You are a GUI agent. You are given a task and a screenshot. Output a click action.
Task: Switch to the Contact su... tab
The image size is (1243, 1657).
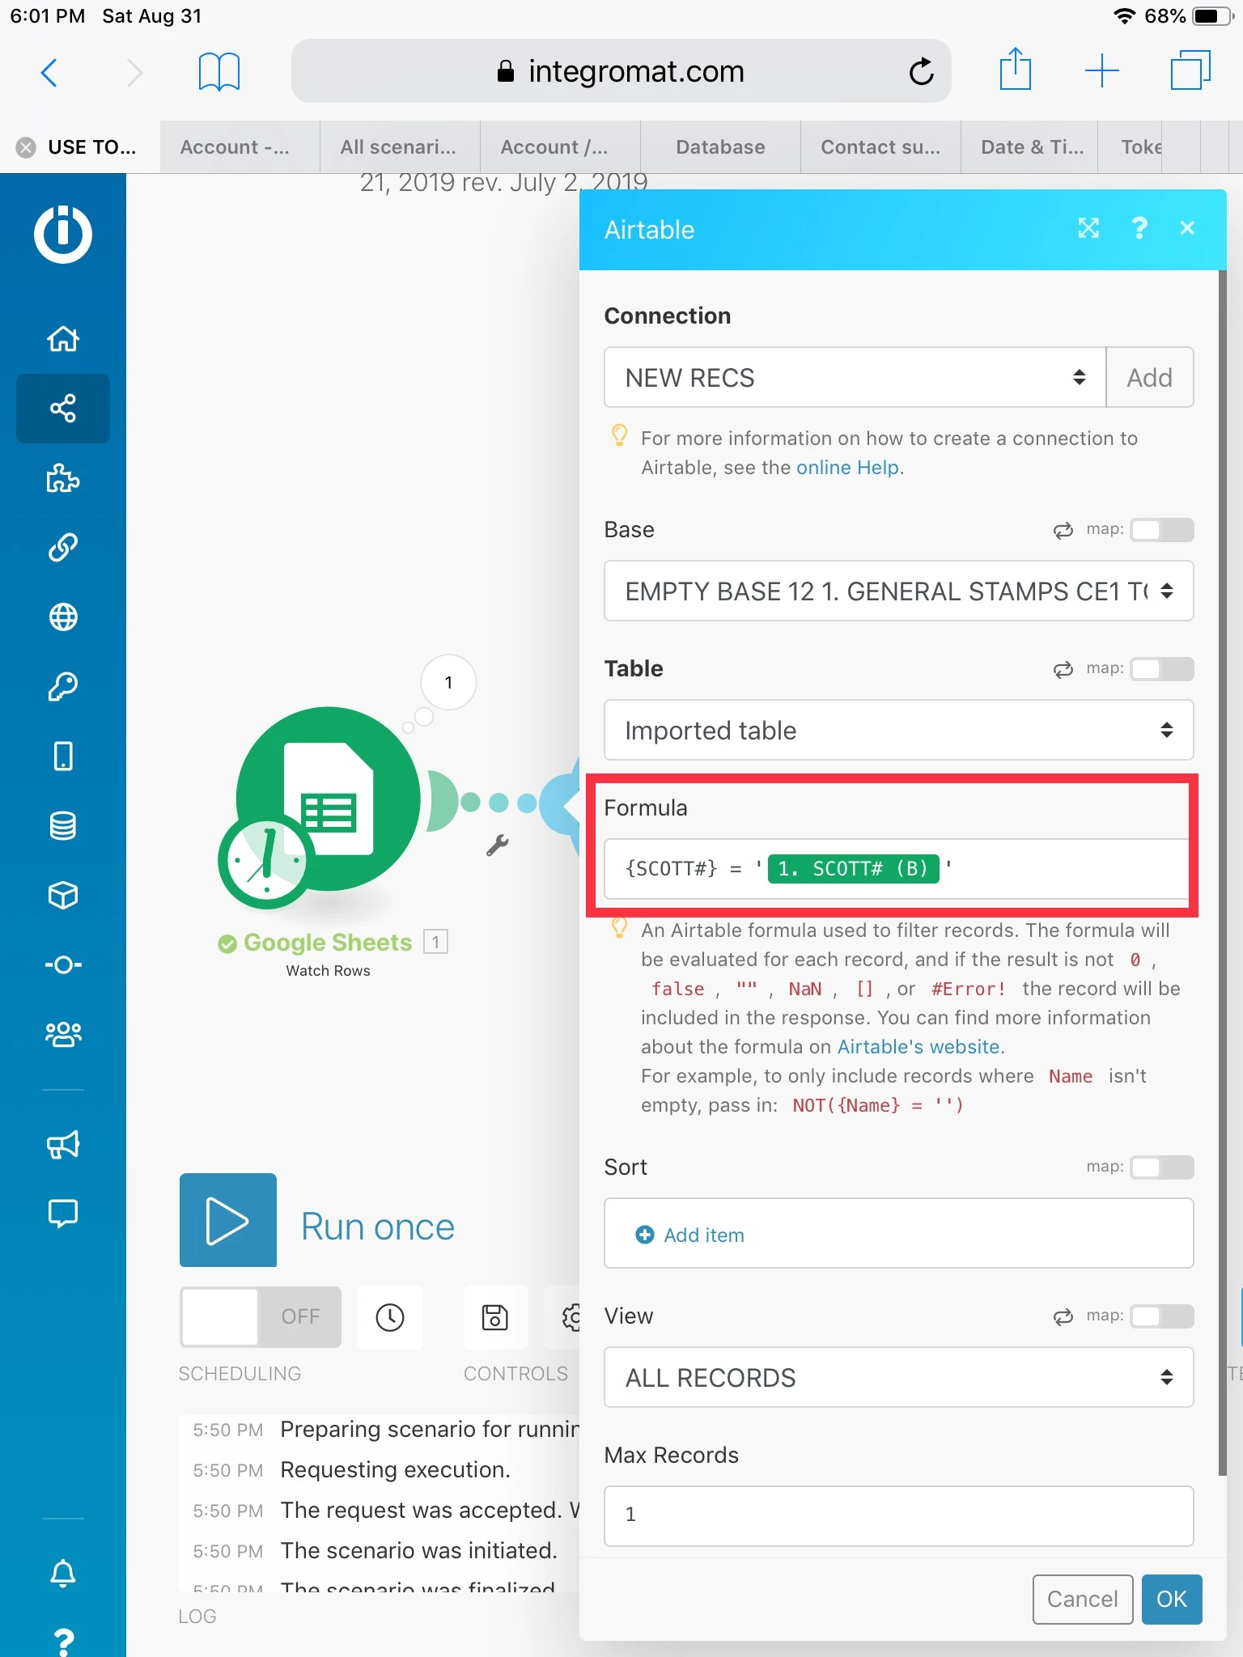880,147
